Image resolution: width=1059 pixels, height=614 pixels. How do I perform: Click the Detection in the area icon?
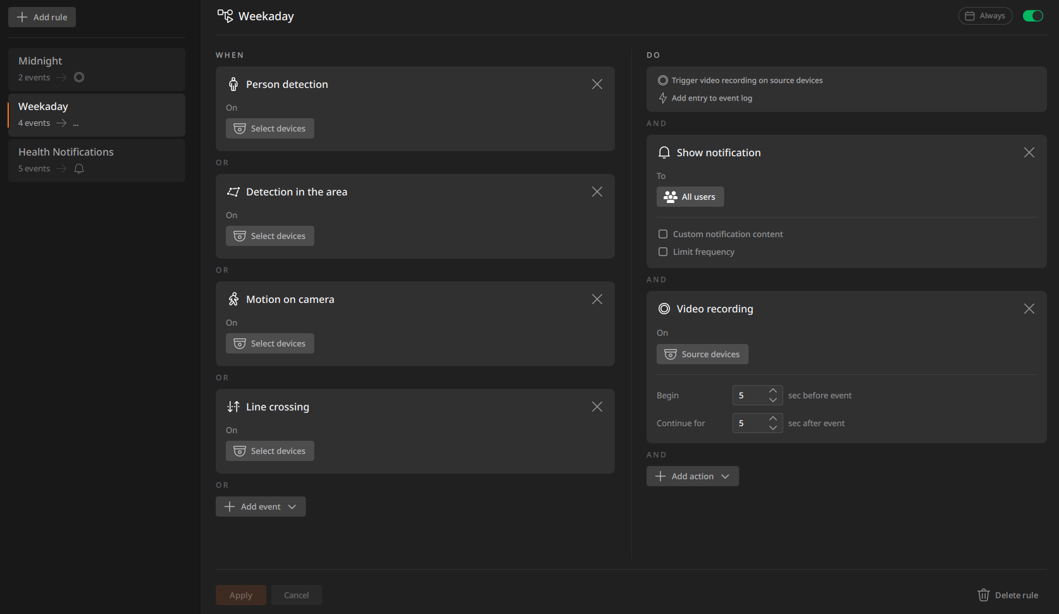click(x=233, y=192)
